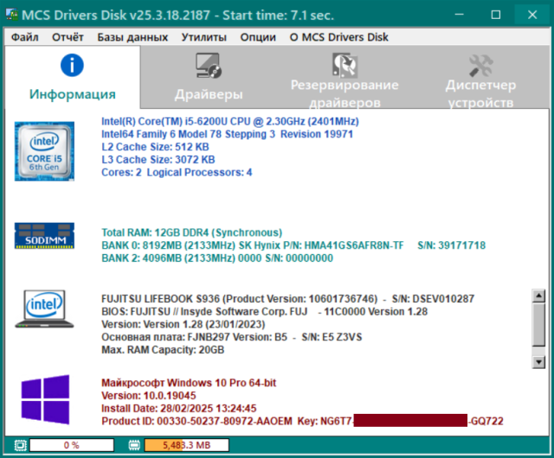The image size is (554, 458).
Task: Click the Intel64 Family 6 Model 78 line
Action: click(227, 134)
